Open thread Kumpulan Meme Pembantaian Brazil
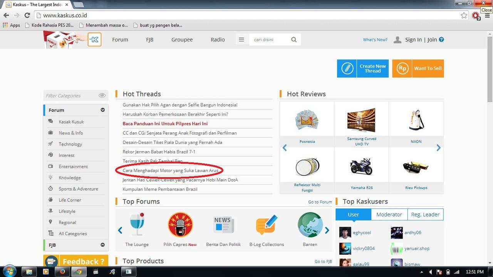This screenshot has width=493, height=277. 160,189
